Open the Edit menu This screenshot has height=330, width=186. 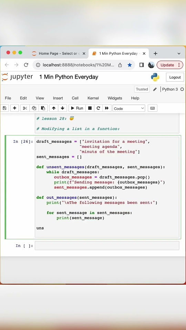23,98
